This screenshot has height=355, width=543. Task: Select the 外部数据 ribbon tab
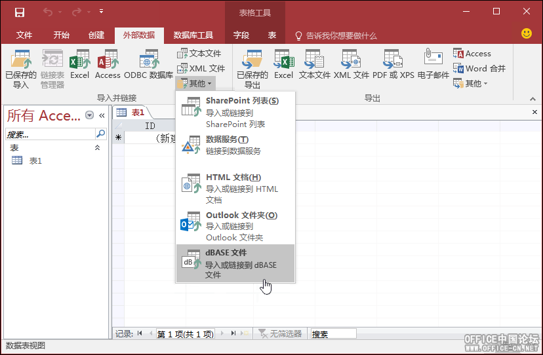click(x=139, y=35)
